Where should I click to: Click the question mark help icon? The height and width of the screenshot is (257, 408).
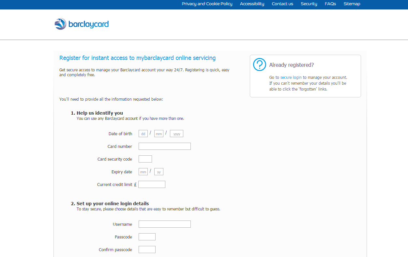[x=259, y=64]
